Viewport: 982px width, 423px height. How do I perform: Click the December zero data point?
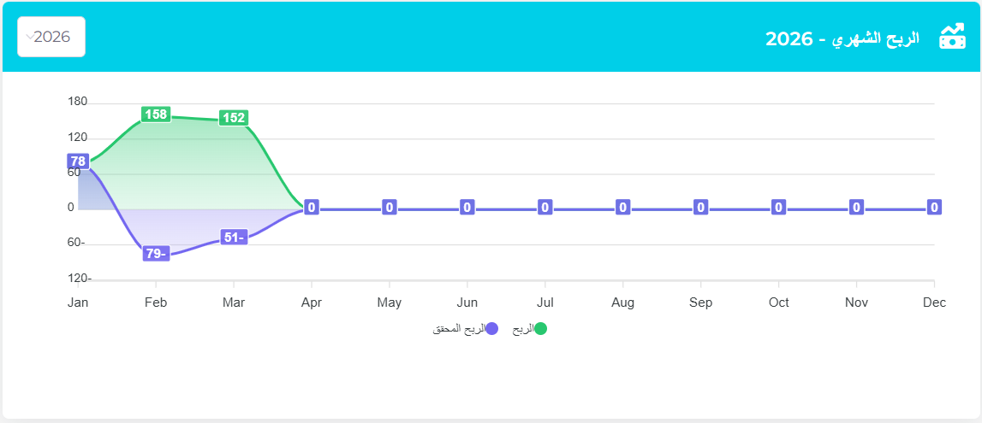(x=934, y=208)
